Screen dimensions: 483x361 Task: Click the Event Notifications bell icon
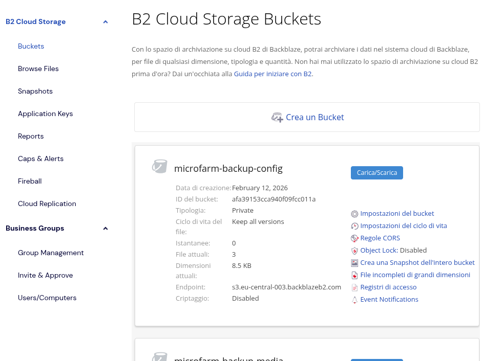point(354,300)
